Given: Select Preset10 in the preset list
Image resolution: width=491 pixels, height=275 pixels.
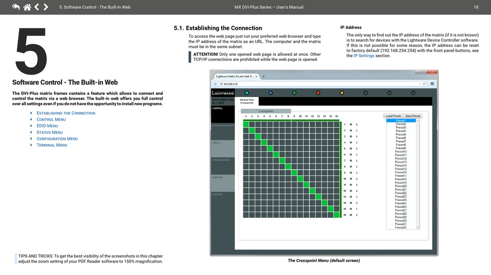Looking at the screenshot, I should [401, 152].
